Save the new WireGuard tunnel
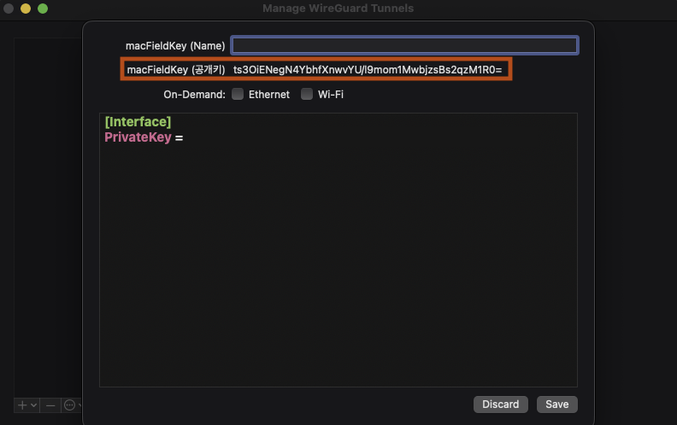 (557, 405)
